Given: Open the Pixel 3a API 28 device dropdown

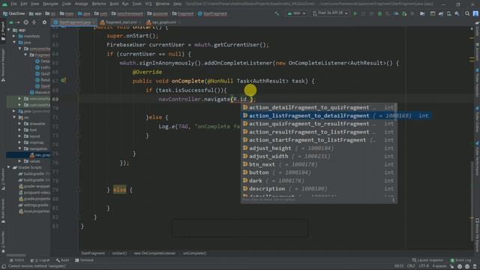Looking at the screenshot, I should 330,13.
